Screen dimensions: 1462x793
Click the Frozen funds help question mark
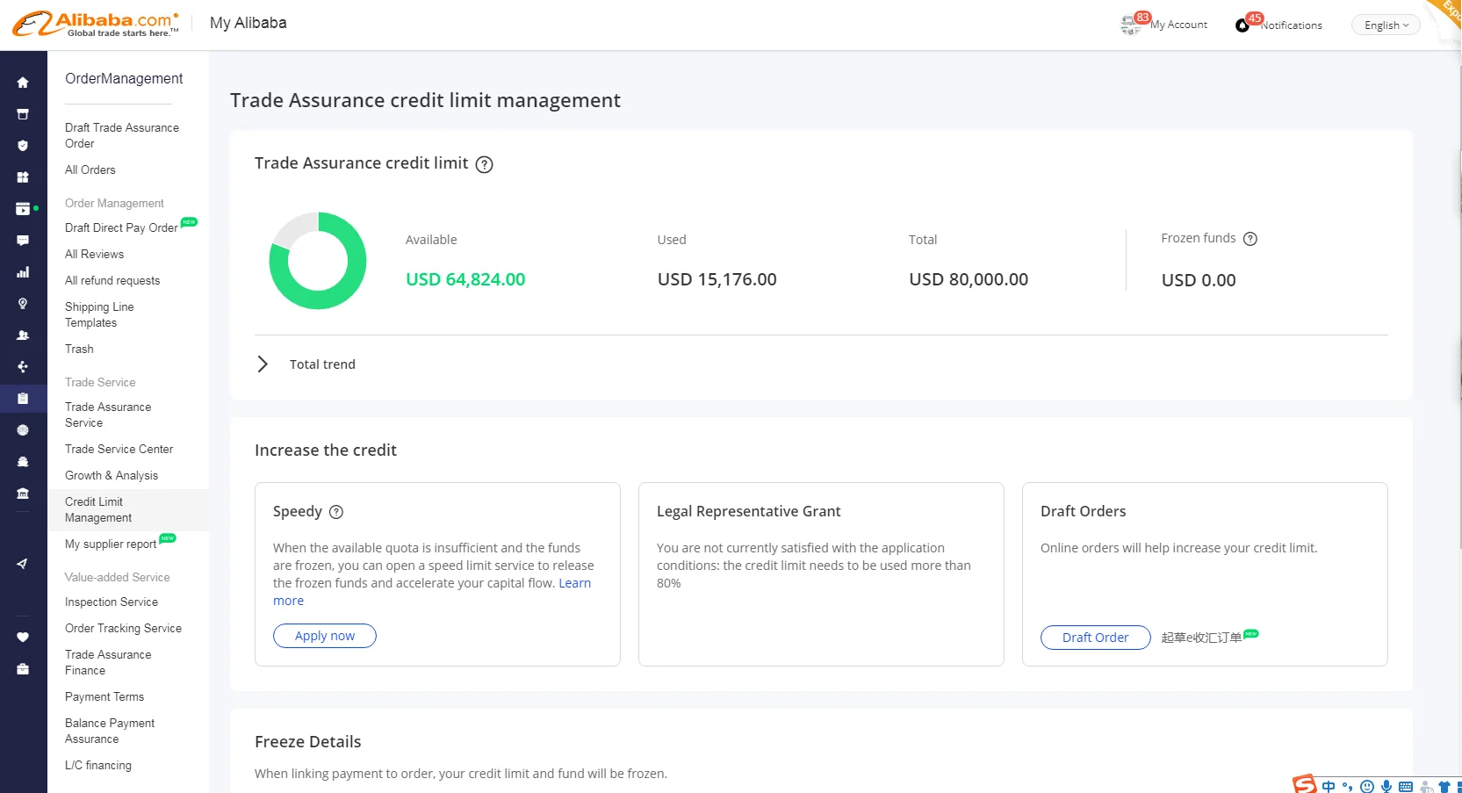(1250, 239)
